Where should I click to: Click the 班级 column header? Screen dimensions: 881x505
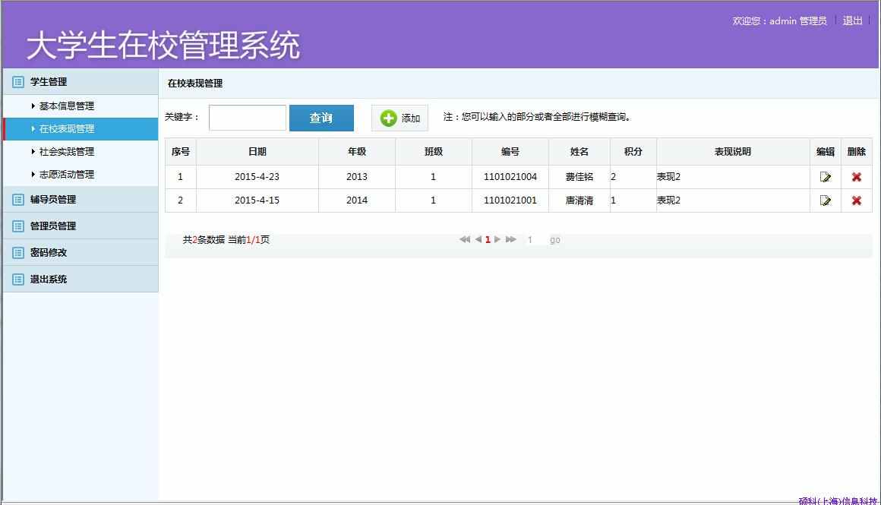(x=434, y=152)
